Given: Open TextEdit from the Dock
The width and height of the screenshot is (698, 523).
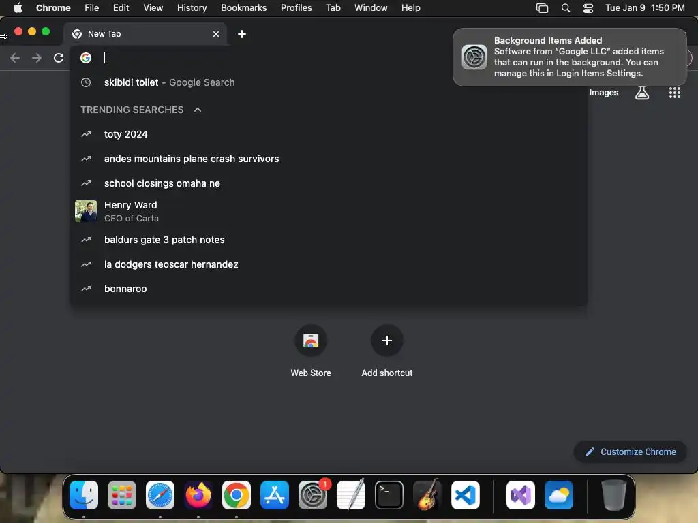Looking at the screenshot, I should point(351,495).
